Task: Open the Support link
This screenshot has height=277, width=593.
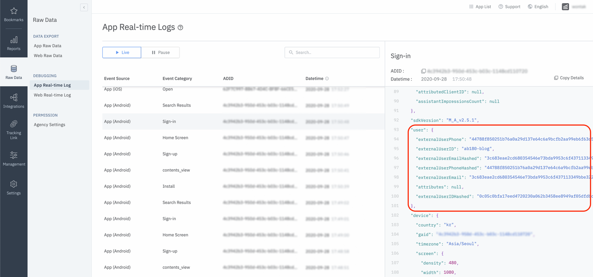Action: coord(509,7)
